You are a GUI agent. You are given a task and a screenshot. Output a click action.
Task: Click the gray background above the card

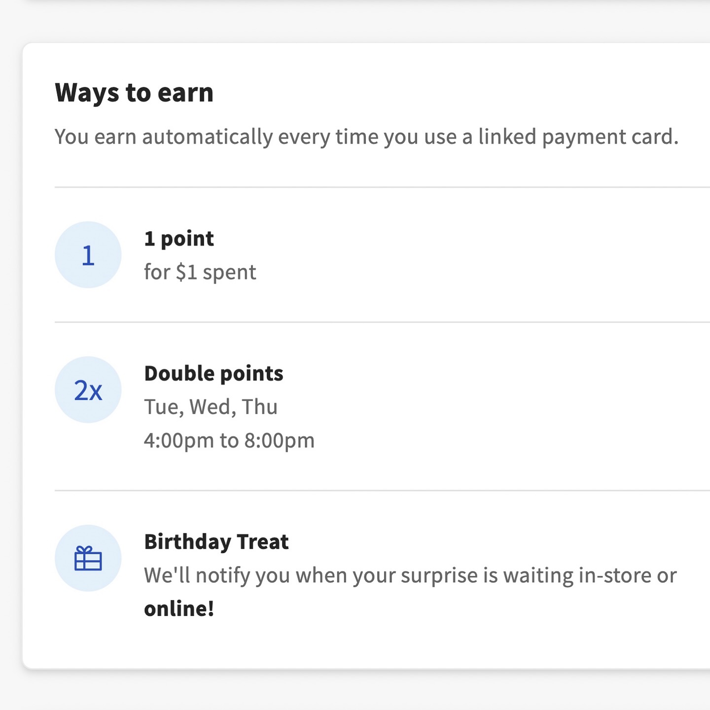point(355,22)
